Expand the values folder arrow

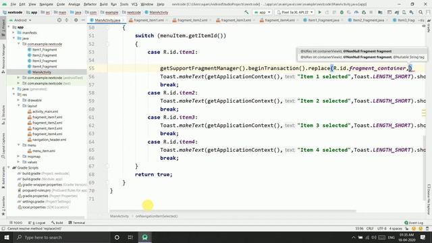18,162
